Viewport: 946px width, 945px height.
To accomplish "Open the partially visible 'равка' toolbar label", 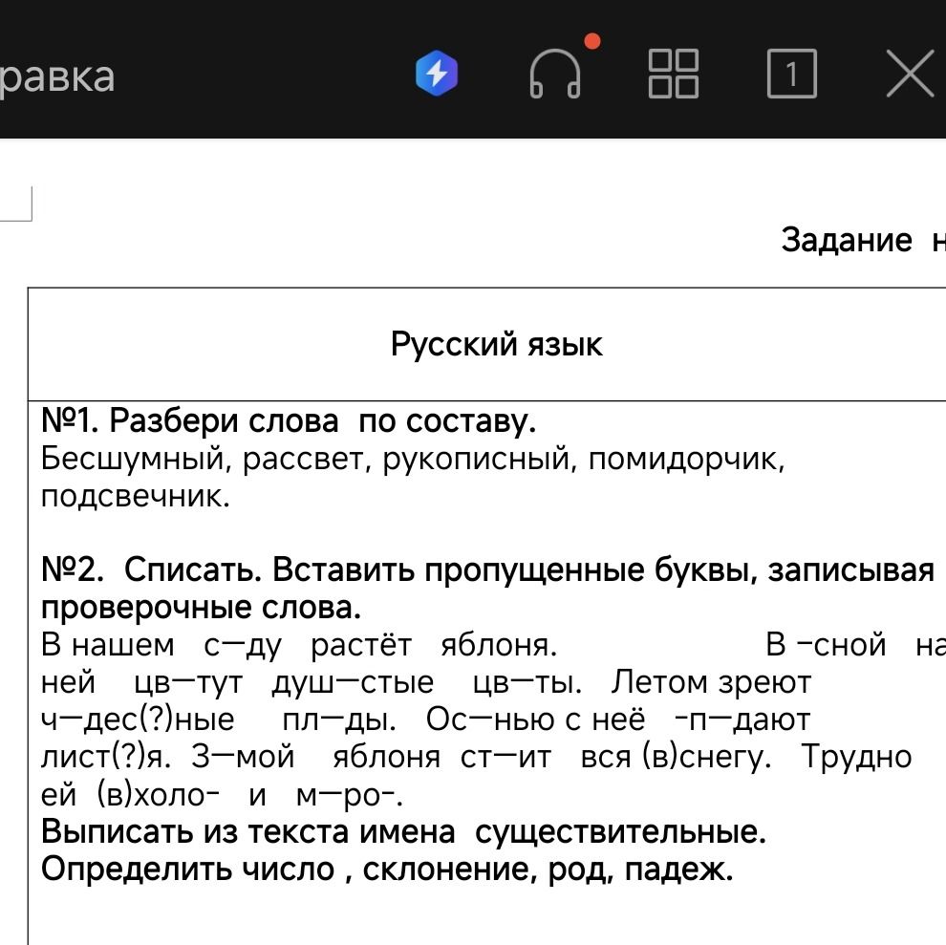I will [x=57, y=76].
